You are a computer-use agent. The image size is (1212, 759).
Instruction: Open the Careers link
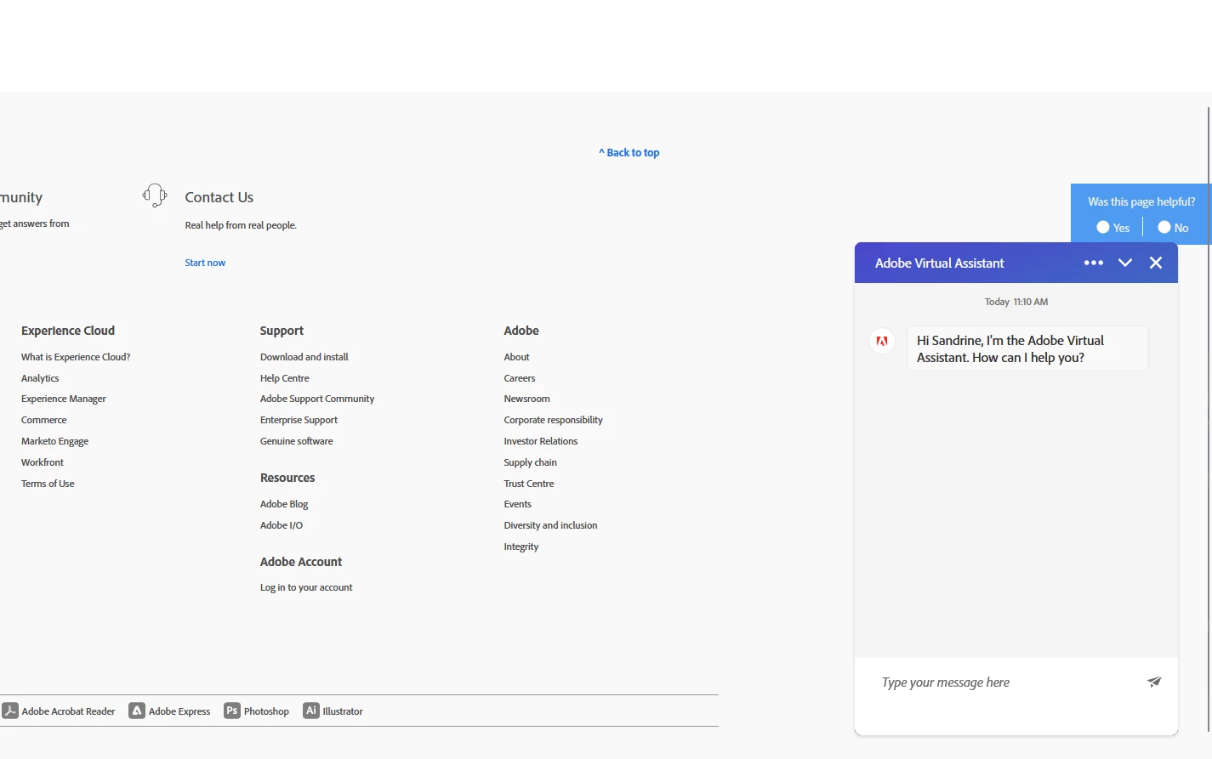tap(520, 378)
